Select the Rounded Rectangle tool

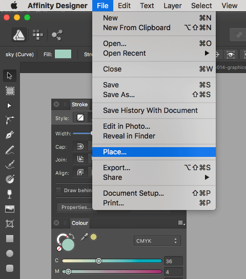pos(10,268)
